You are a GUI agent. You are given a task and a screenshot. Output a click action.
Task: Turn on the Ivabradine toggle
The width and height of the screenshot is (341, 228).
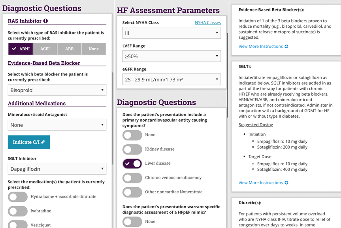18,211
